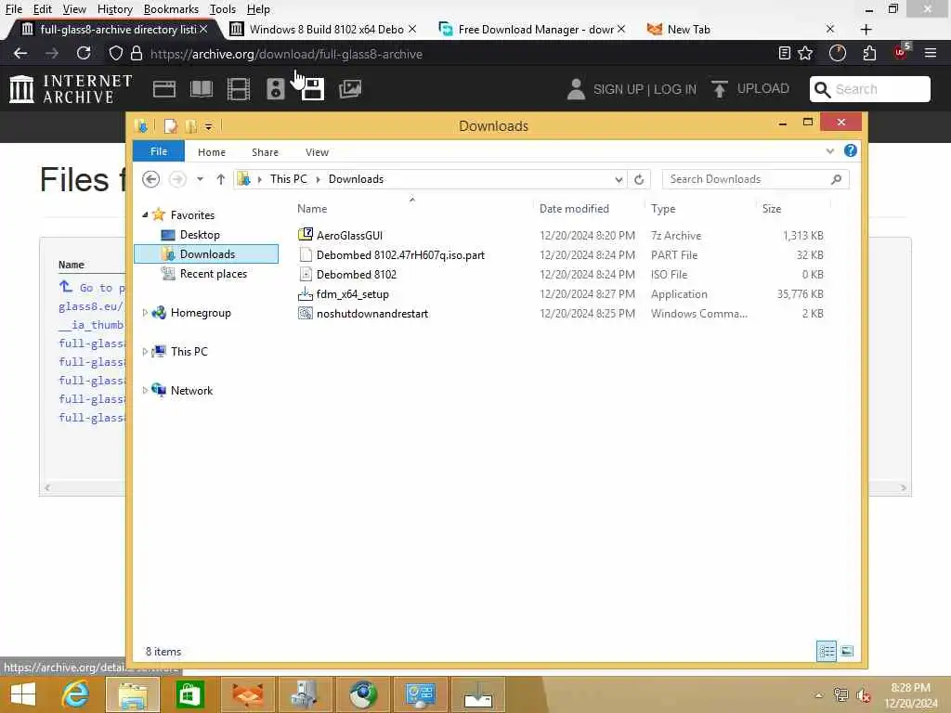Sort files by Date modified column
The image size is (951, 713).
pyautogui.click(x=574, y=209)
